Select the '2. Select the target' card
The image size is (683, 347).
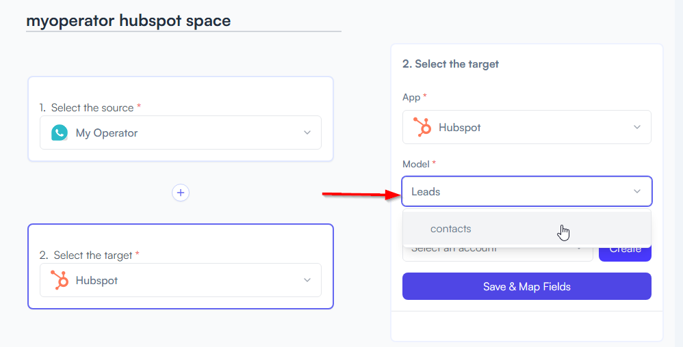point(181,266)
